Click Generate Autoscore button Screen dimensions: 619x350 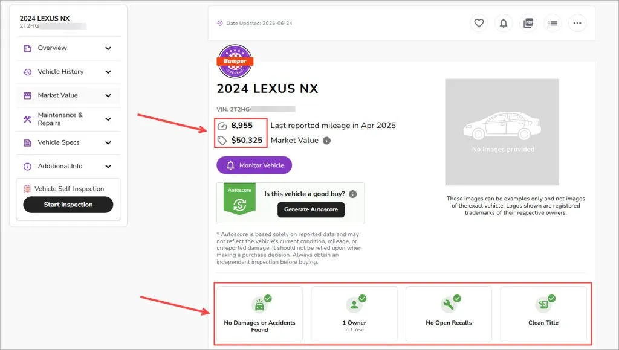[311, 209]
